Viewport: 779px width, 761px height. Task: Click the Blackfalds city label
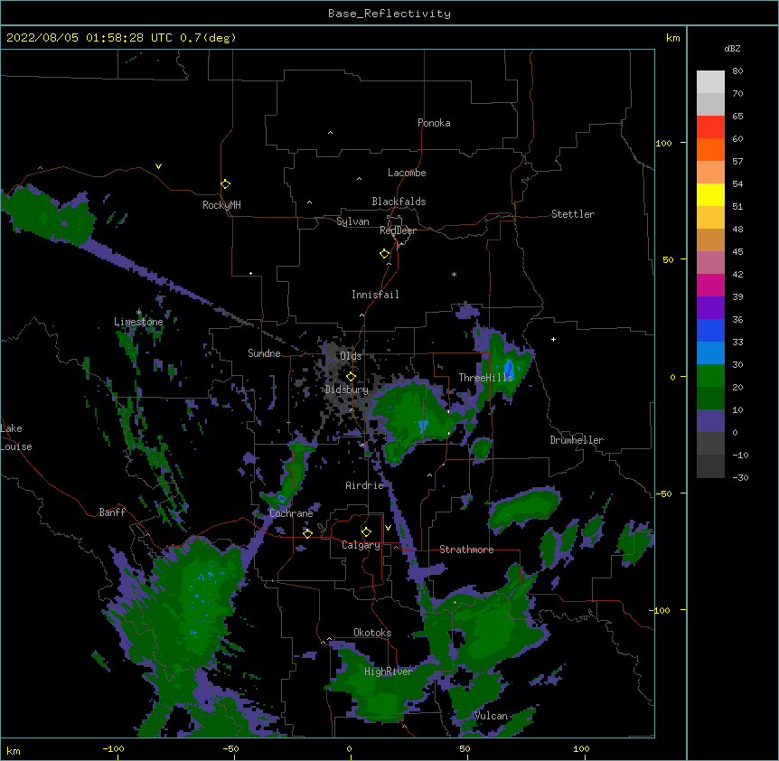399,202
